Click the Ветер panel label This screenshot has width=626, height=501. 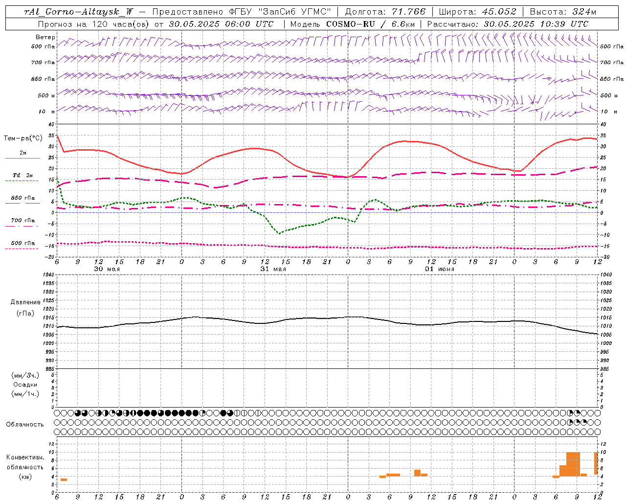pyautogui.click(x=45, y=37)
